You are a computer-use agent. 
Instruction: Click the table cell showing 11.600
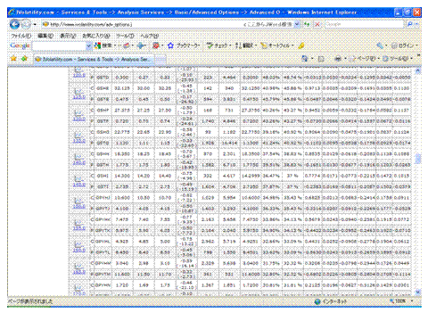(122, 275)
